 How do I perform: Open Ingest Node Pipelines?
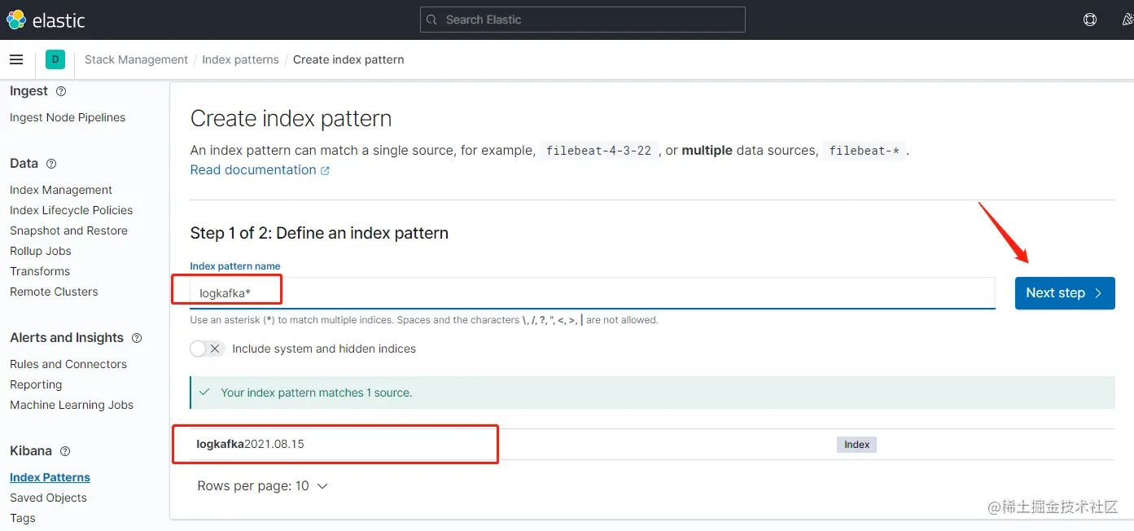coord(68,117)
